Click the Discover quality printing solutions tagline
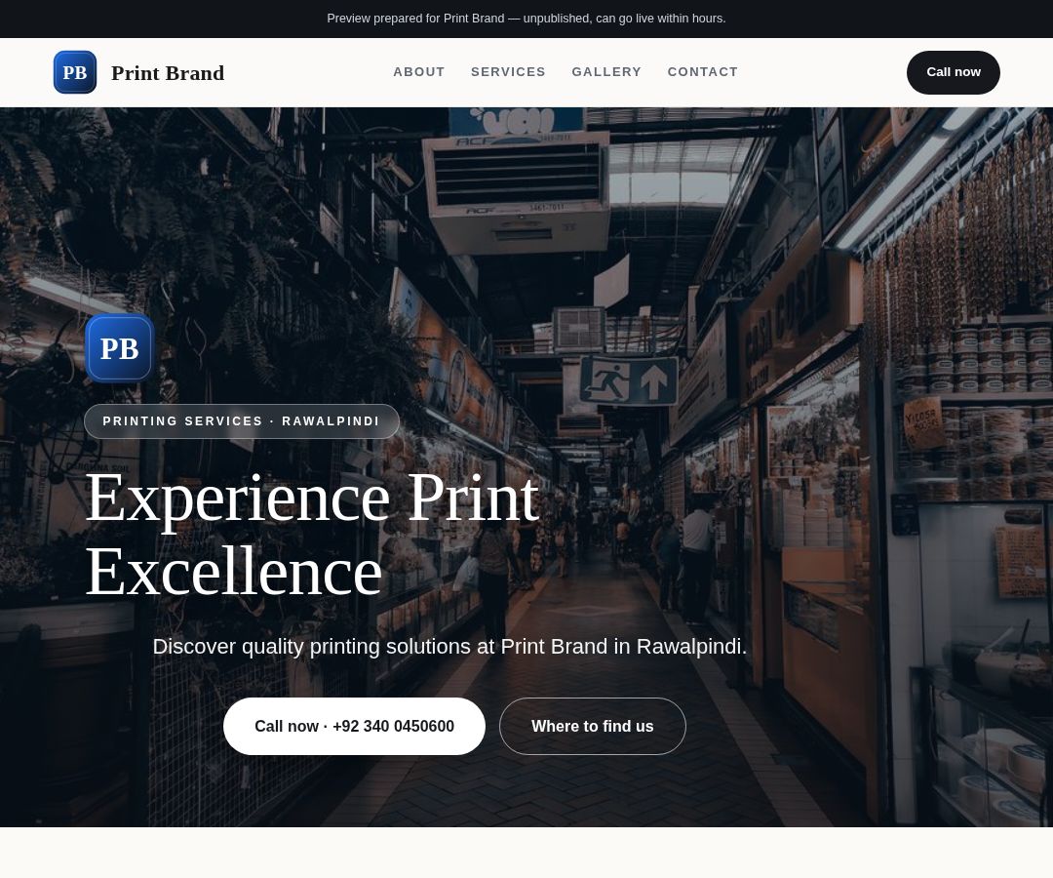Viewport: 1053px width, 878px height. pyautogui.click(x=449, y=646)
